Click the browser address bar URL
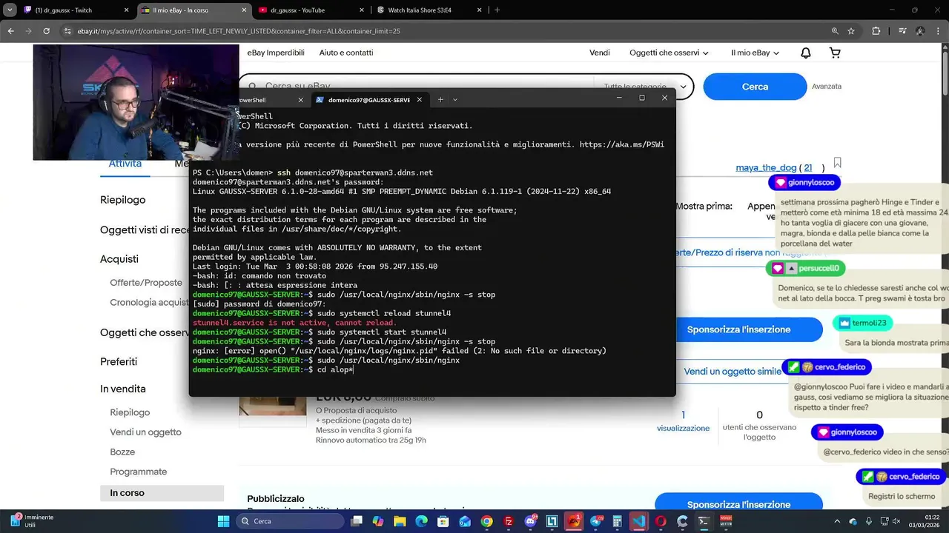The width and height of the screenshot is (949, 533). click(239, 31)
